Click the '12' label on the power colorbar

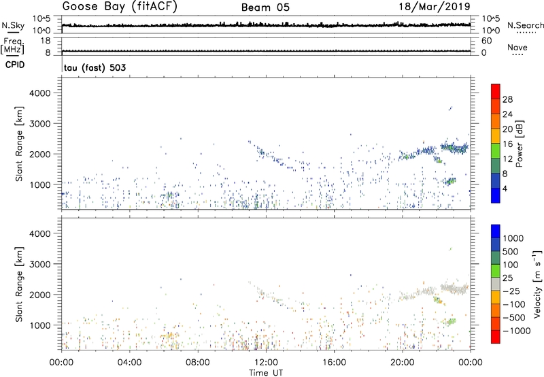(507, 159)
